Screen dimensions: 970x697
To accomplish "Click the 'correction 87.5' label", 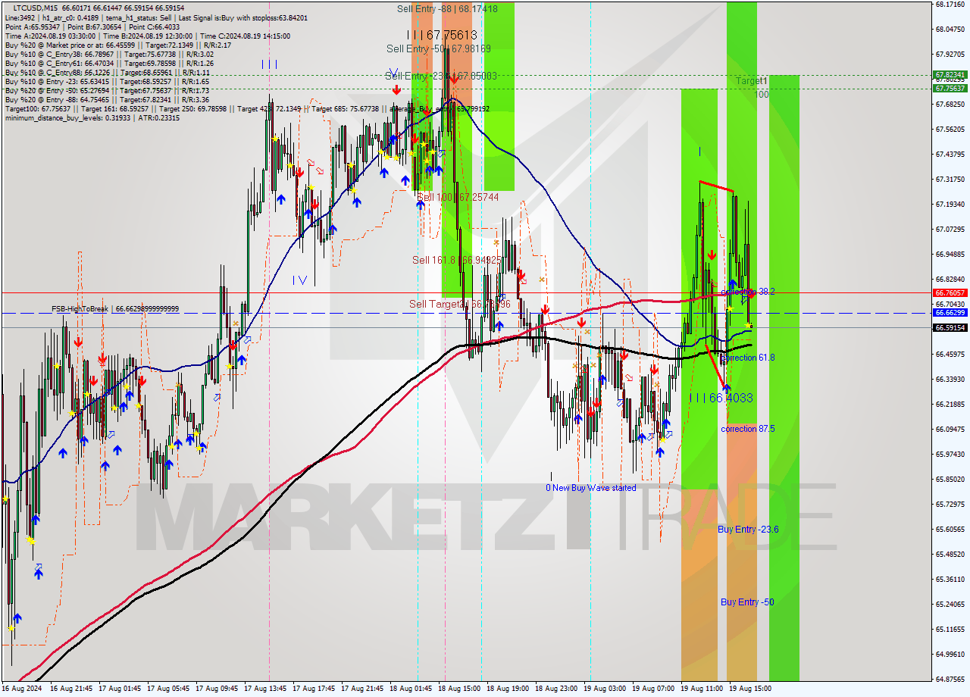I will click(748, 429).
